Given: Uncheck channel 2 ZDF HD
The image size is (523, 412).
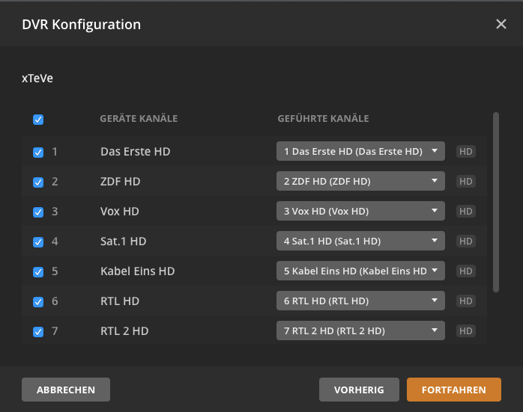Looking at the screenshot, I should 38,182.
